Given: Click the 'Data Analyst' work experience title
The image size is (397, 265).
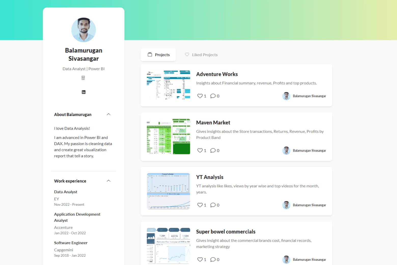Looking at the screenshot, I should coord(65,192).
